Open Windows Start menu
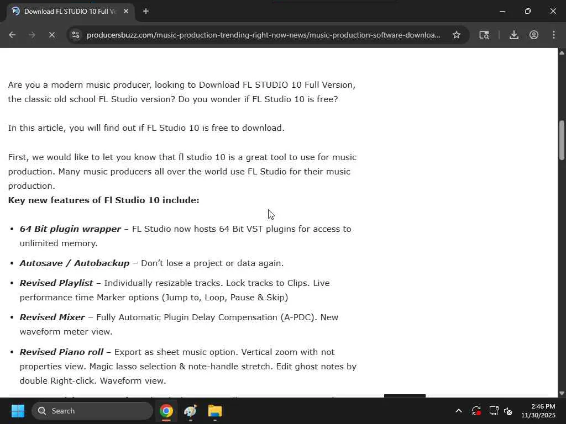Screen dimensions: 566x424 tap(18, 411)
